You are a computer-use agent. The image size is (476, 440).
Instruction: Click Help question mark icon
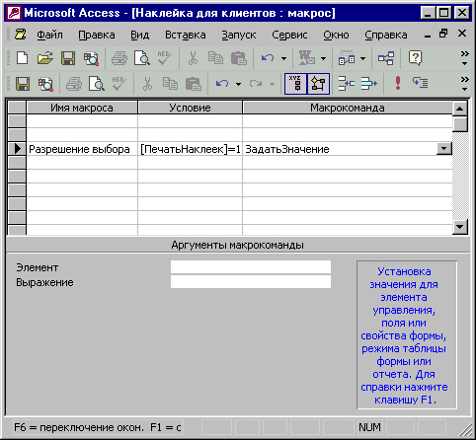click(x=415, y=58)
